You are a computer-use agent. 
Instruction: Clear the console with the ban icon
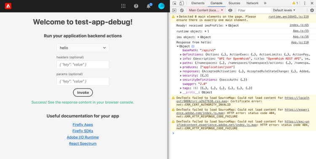[182, 10]
